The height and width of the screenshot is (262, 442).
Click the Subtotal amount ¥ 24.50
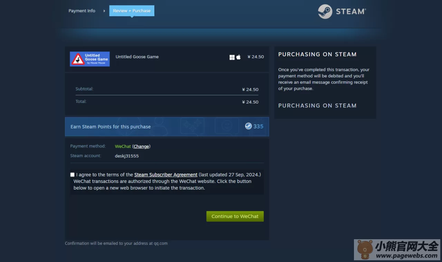pyautogui.click(x=250, y=89)
